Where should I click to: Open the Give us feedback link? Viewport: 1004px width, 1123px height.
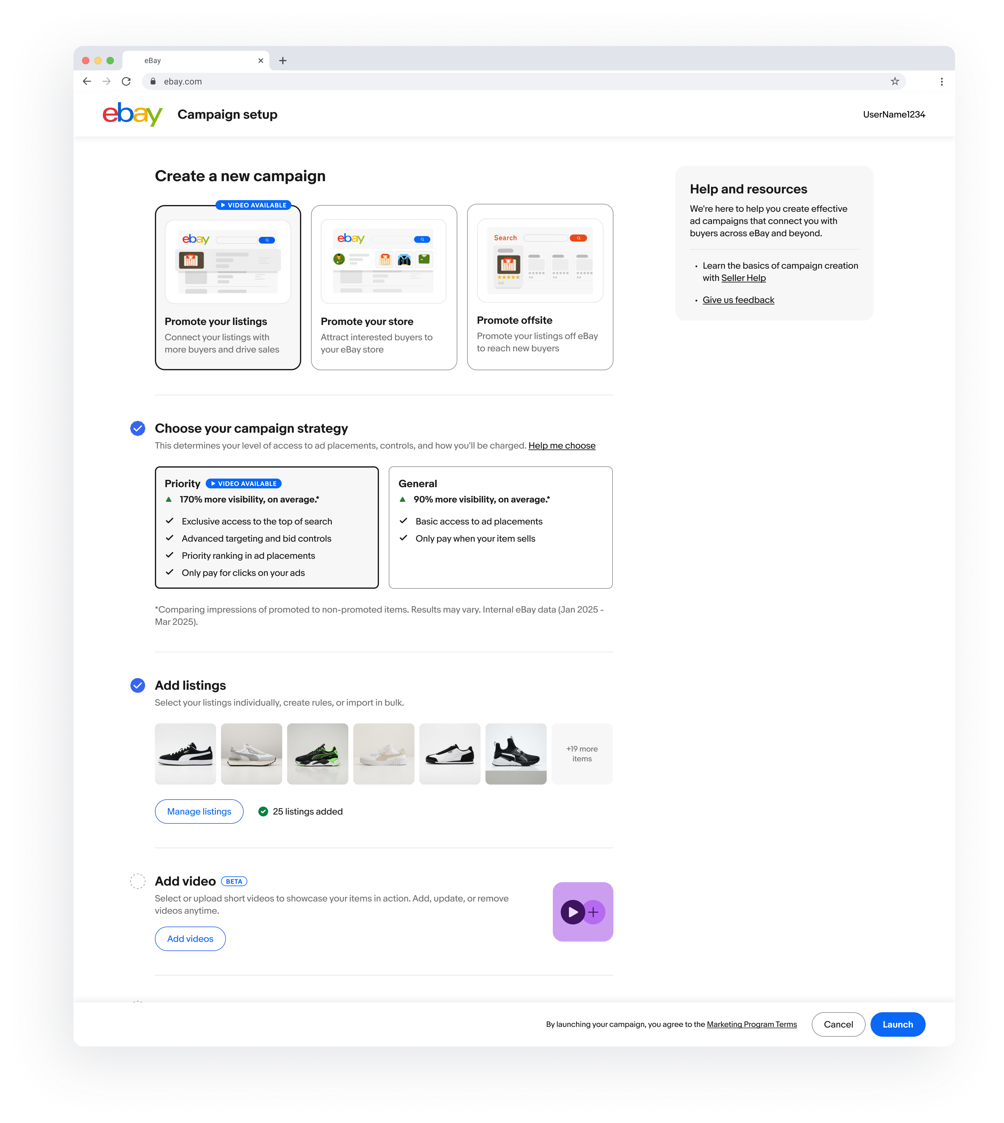coord(738,300)
